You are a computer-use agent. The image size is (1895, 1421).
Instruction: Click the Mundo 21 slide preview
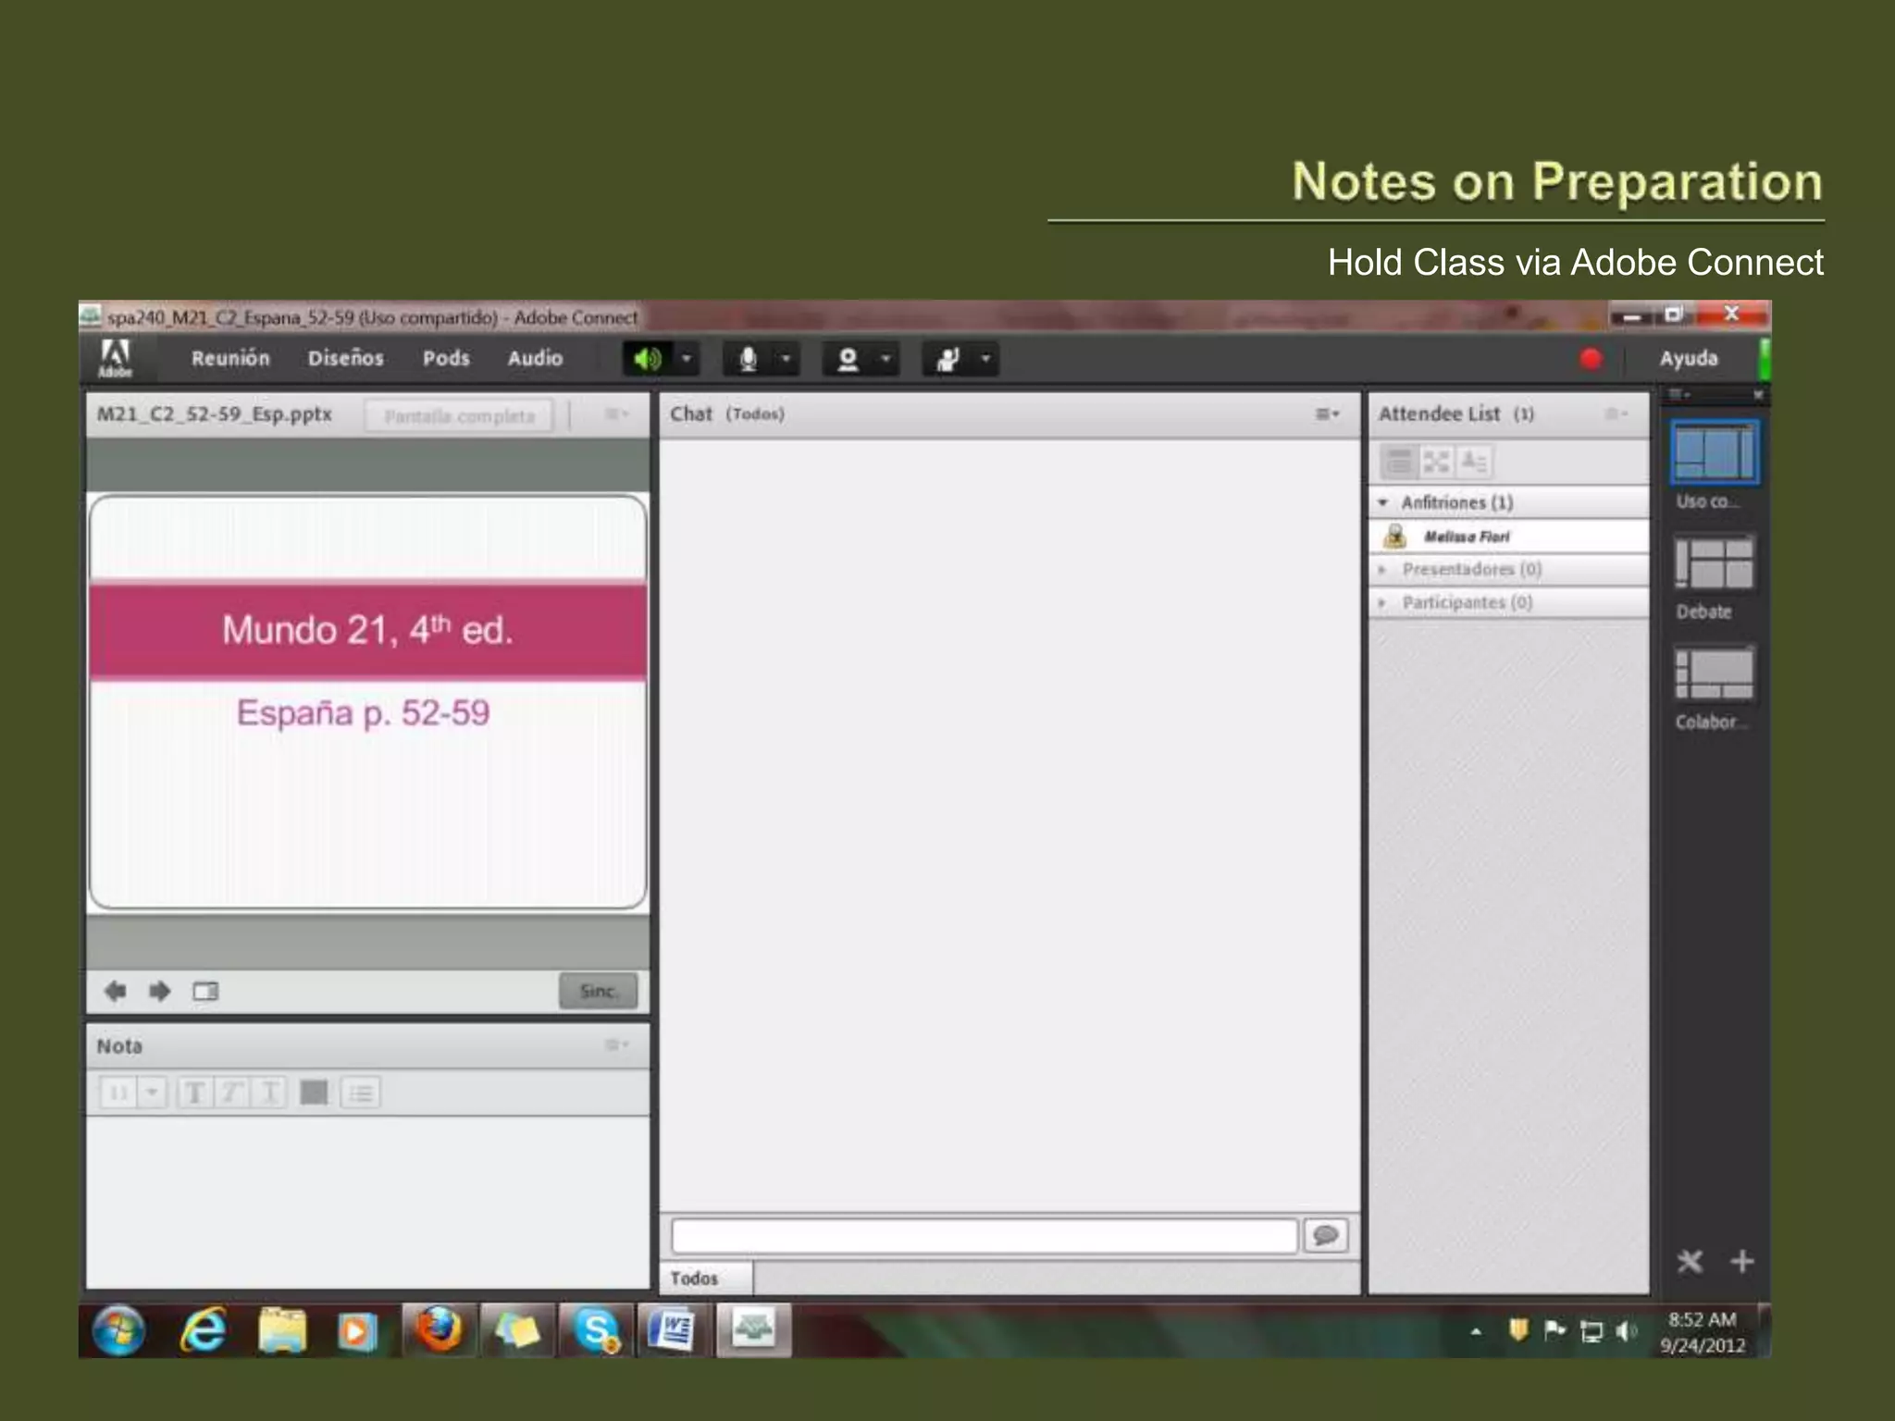[x=367, y=702]
